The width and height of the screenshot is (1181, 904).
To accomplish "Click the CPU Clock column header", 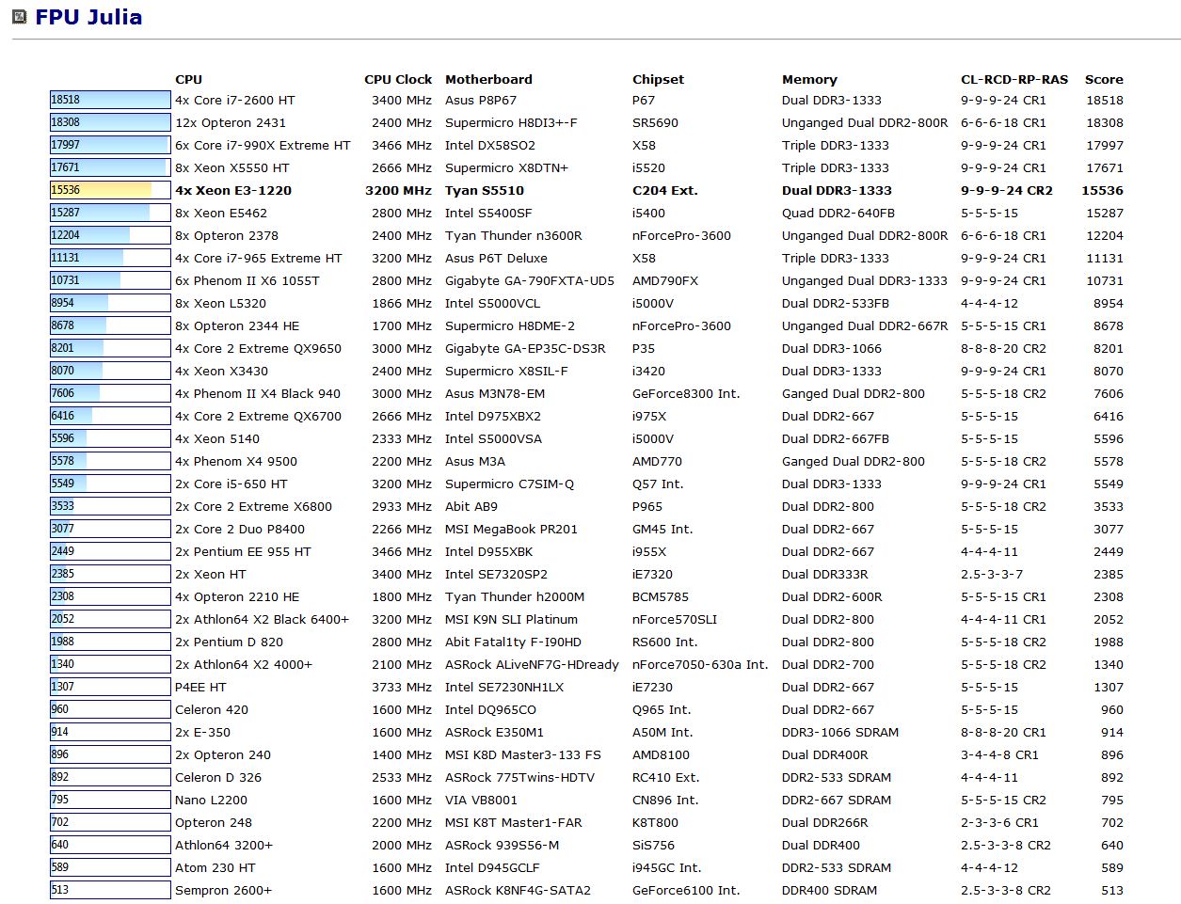I will (x=398, y=79).
